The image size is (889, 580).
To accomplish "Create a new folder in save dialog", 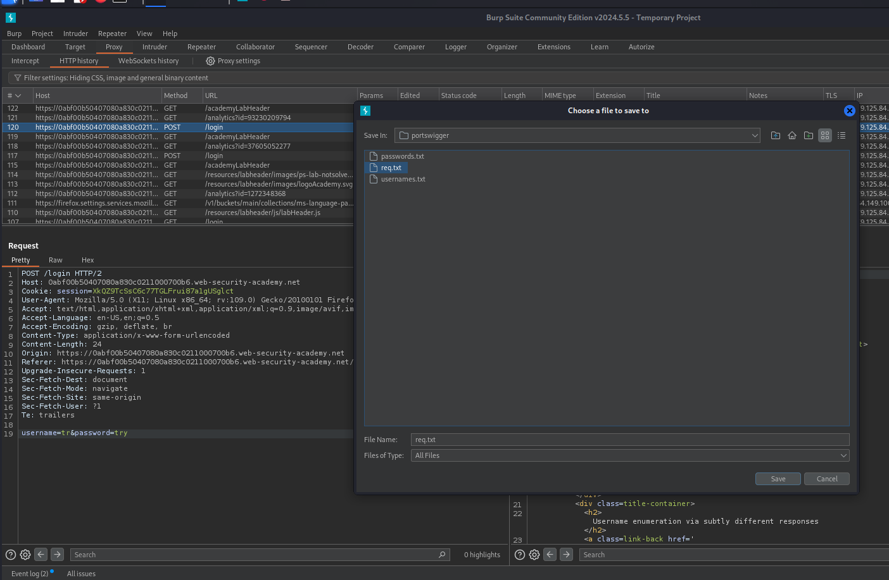I will point(809,135).
